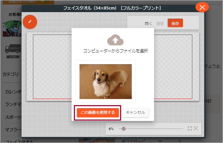Select コンピューターからファイルを選択 text
The height and width of the screenshot is (143, 223).
pyautogui.click(x=115, y=51)
